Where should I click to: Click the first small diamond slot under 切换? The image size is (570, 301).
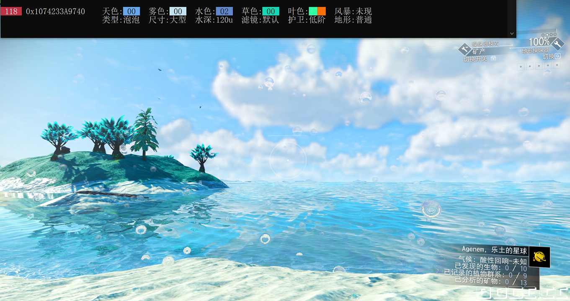(521, 66)
